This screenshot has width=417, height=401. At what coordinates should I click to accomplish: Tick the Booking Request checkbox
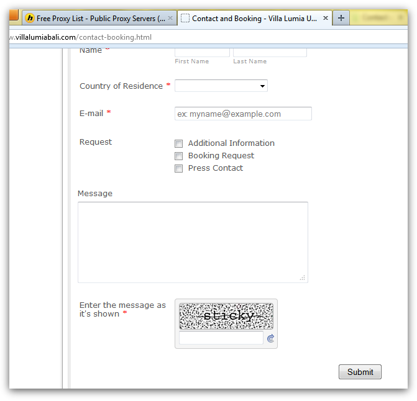pos(179,156)
